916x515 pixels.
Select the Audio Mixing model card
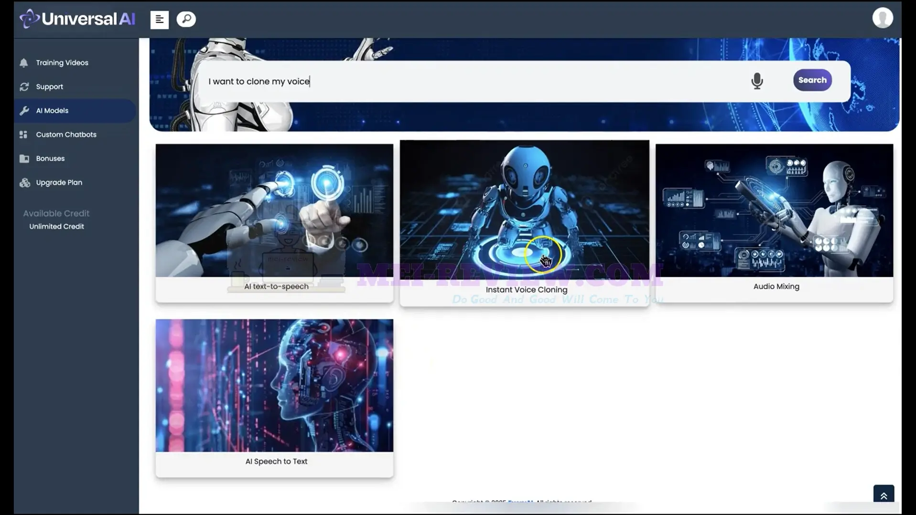(774, 223)
